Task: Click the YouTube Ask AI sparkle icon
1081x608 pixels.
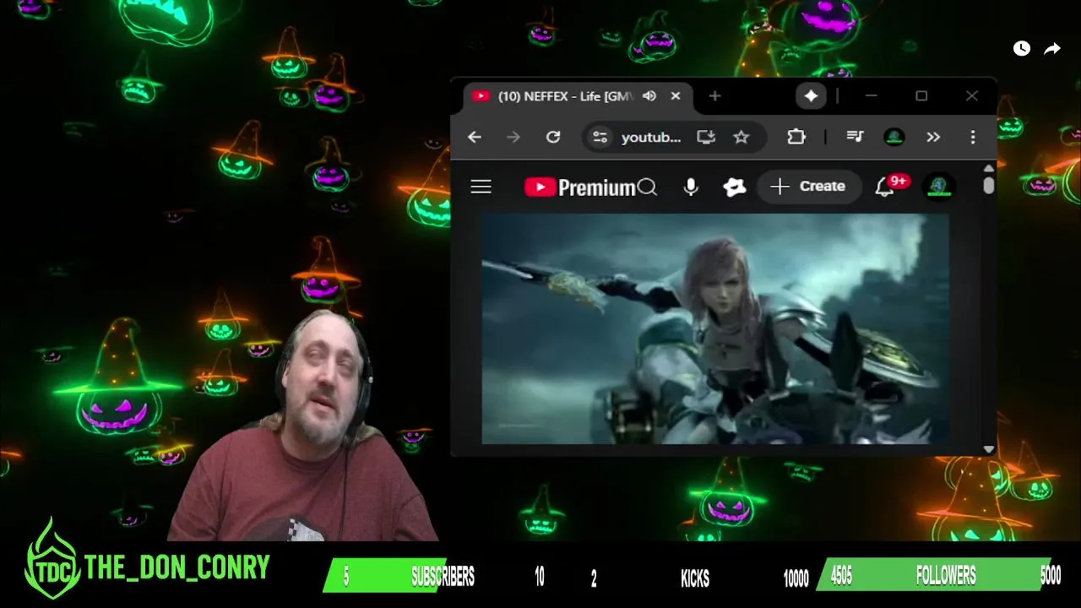Action: pos(735,187)
